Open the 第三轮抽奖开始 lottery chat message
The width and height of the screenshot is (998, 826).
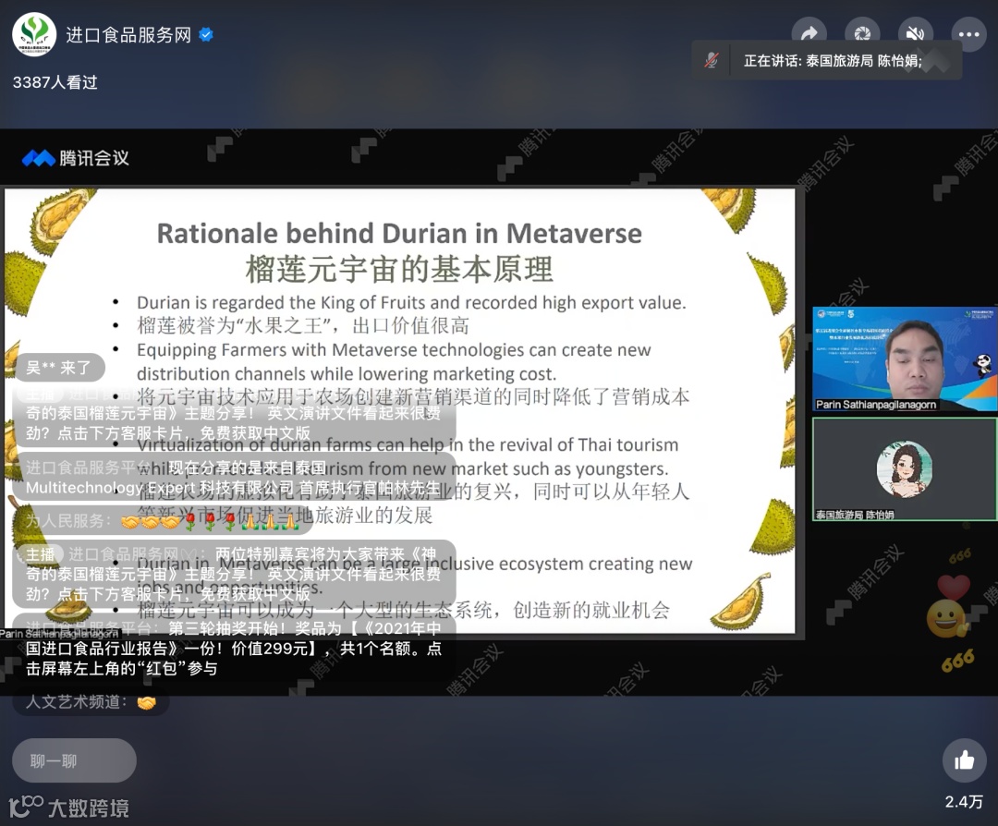click(x=234, y=649)
